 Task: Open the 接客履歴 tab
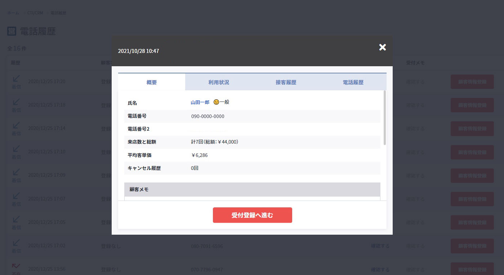(286, 82)
